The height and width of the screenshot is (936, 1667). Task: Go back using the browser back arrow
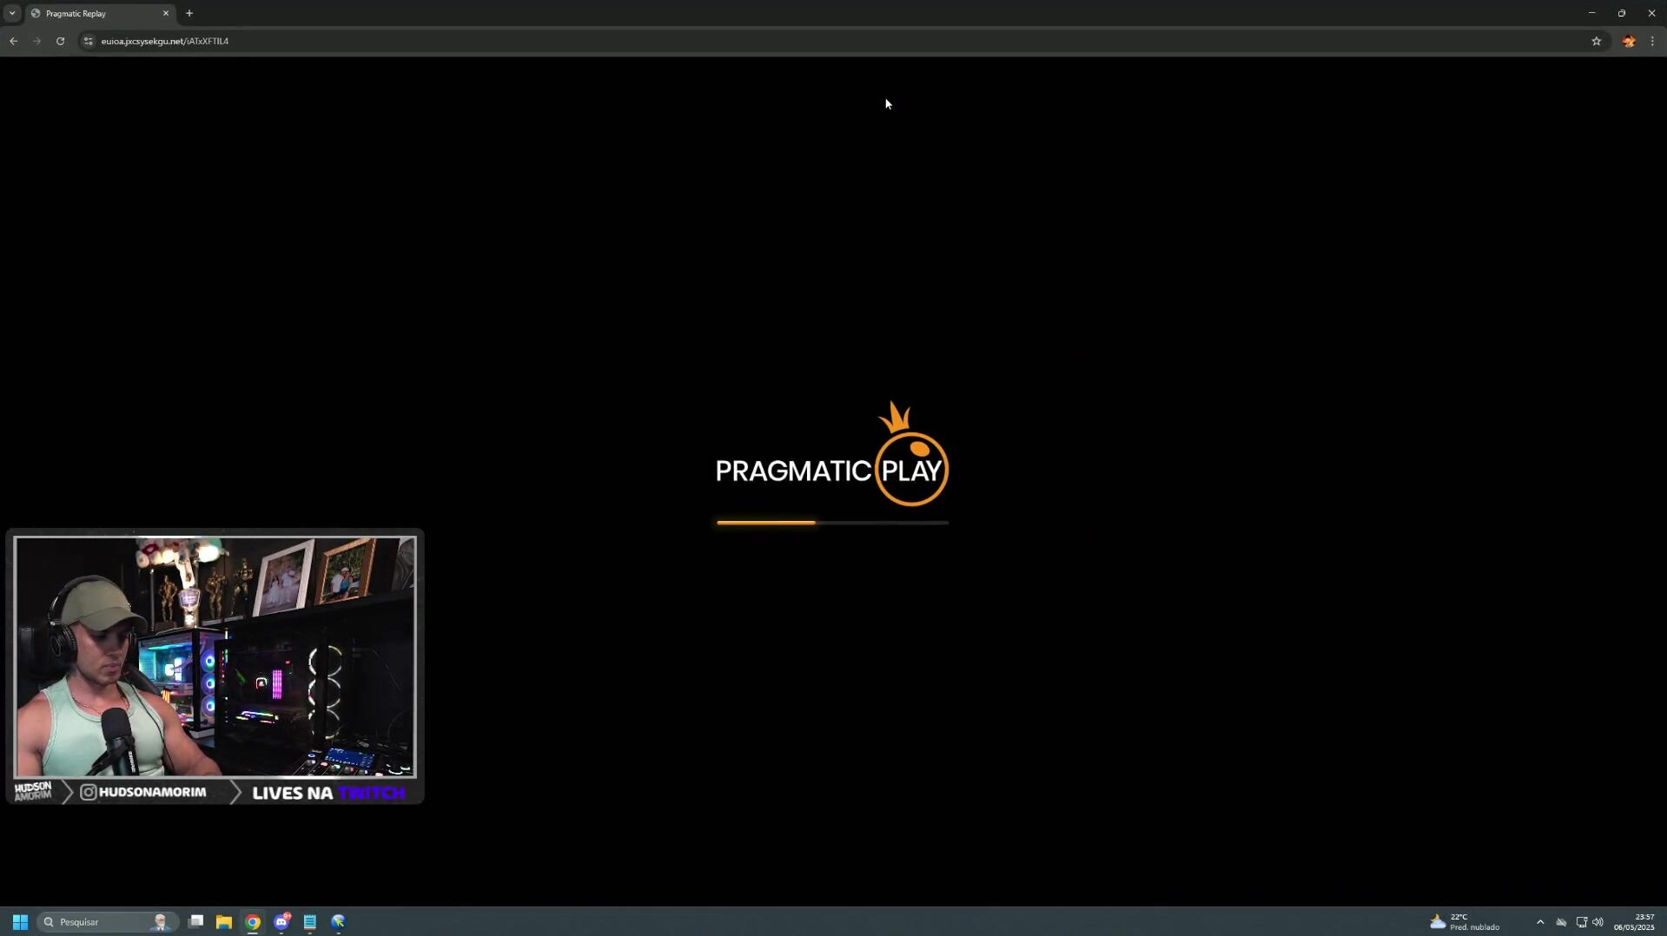(13, 41)
